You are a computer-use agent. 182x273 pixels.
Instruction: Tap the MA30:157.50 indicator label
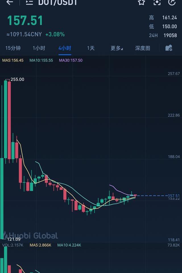pyautogui.click(x=71, y=60)
